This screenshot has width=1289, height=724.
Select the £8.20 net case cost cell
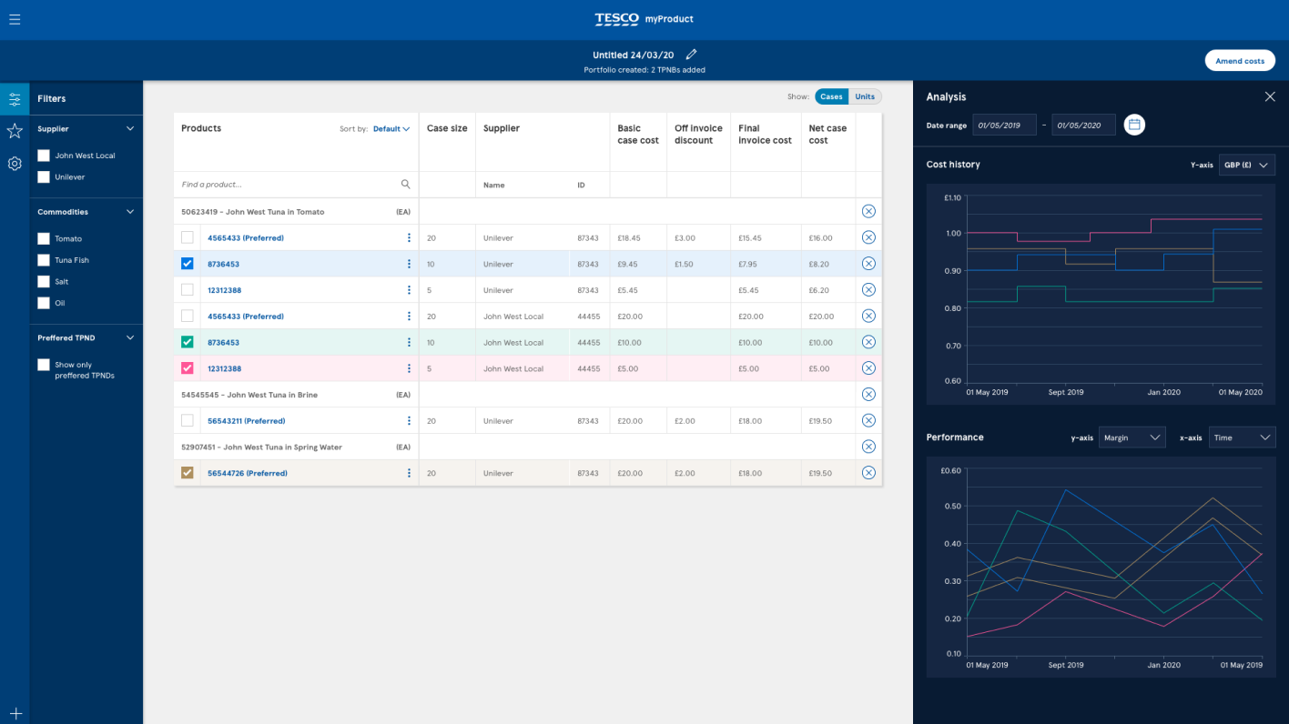(828, 264)
